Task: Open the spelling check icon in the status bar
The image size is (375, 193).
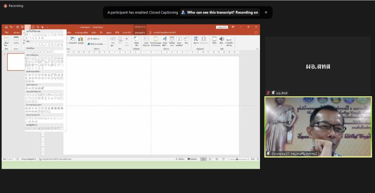Action: (x=17, y=159)
